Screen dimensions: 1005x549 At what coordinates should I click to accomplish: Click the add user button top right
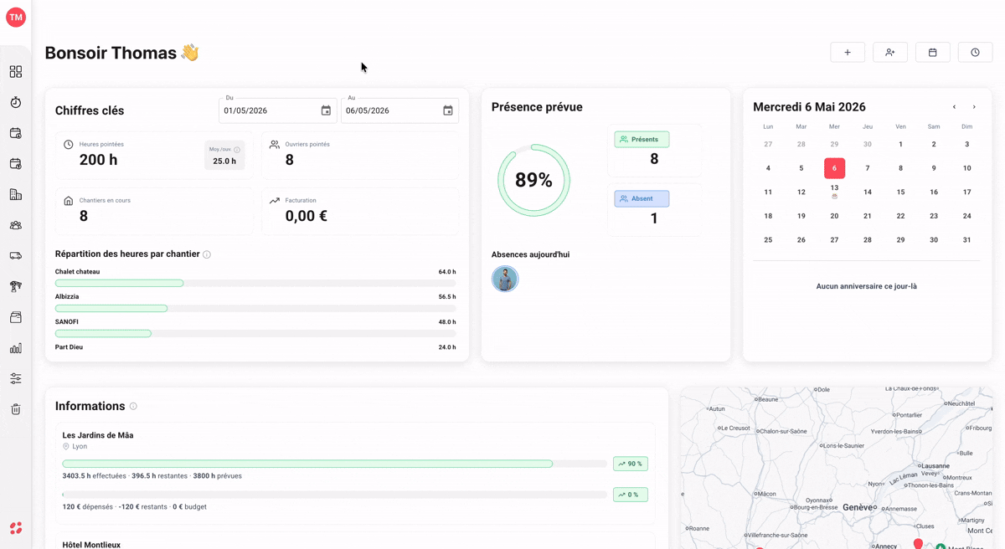click(x=890, y=53)
